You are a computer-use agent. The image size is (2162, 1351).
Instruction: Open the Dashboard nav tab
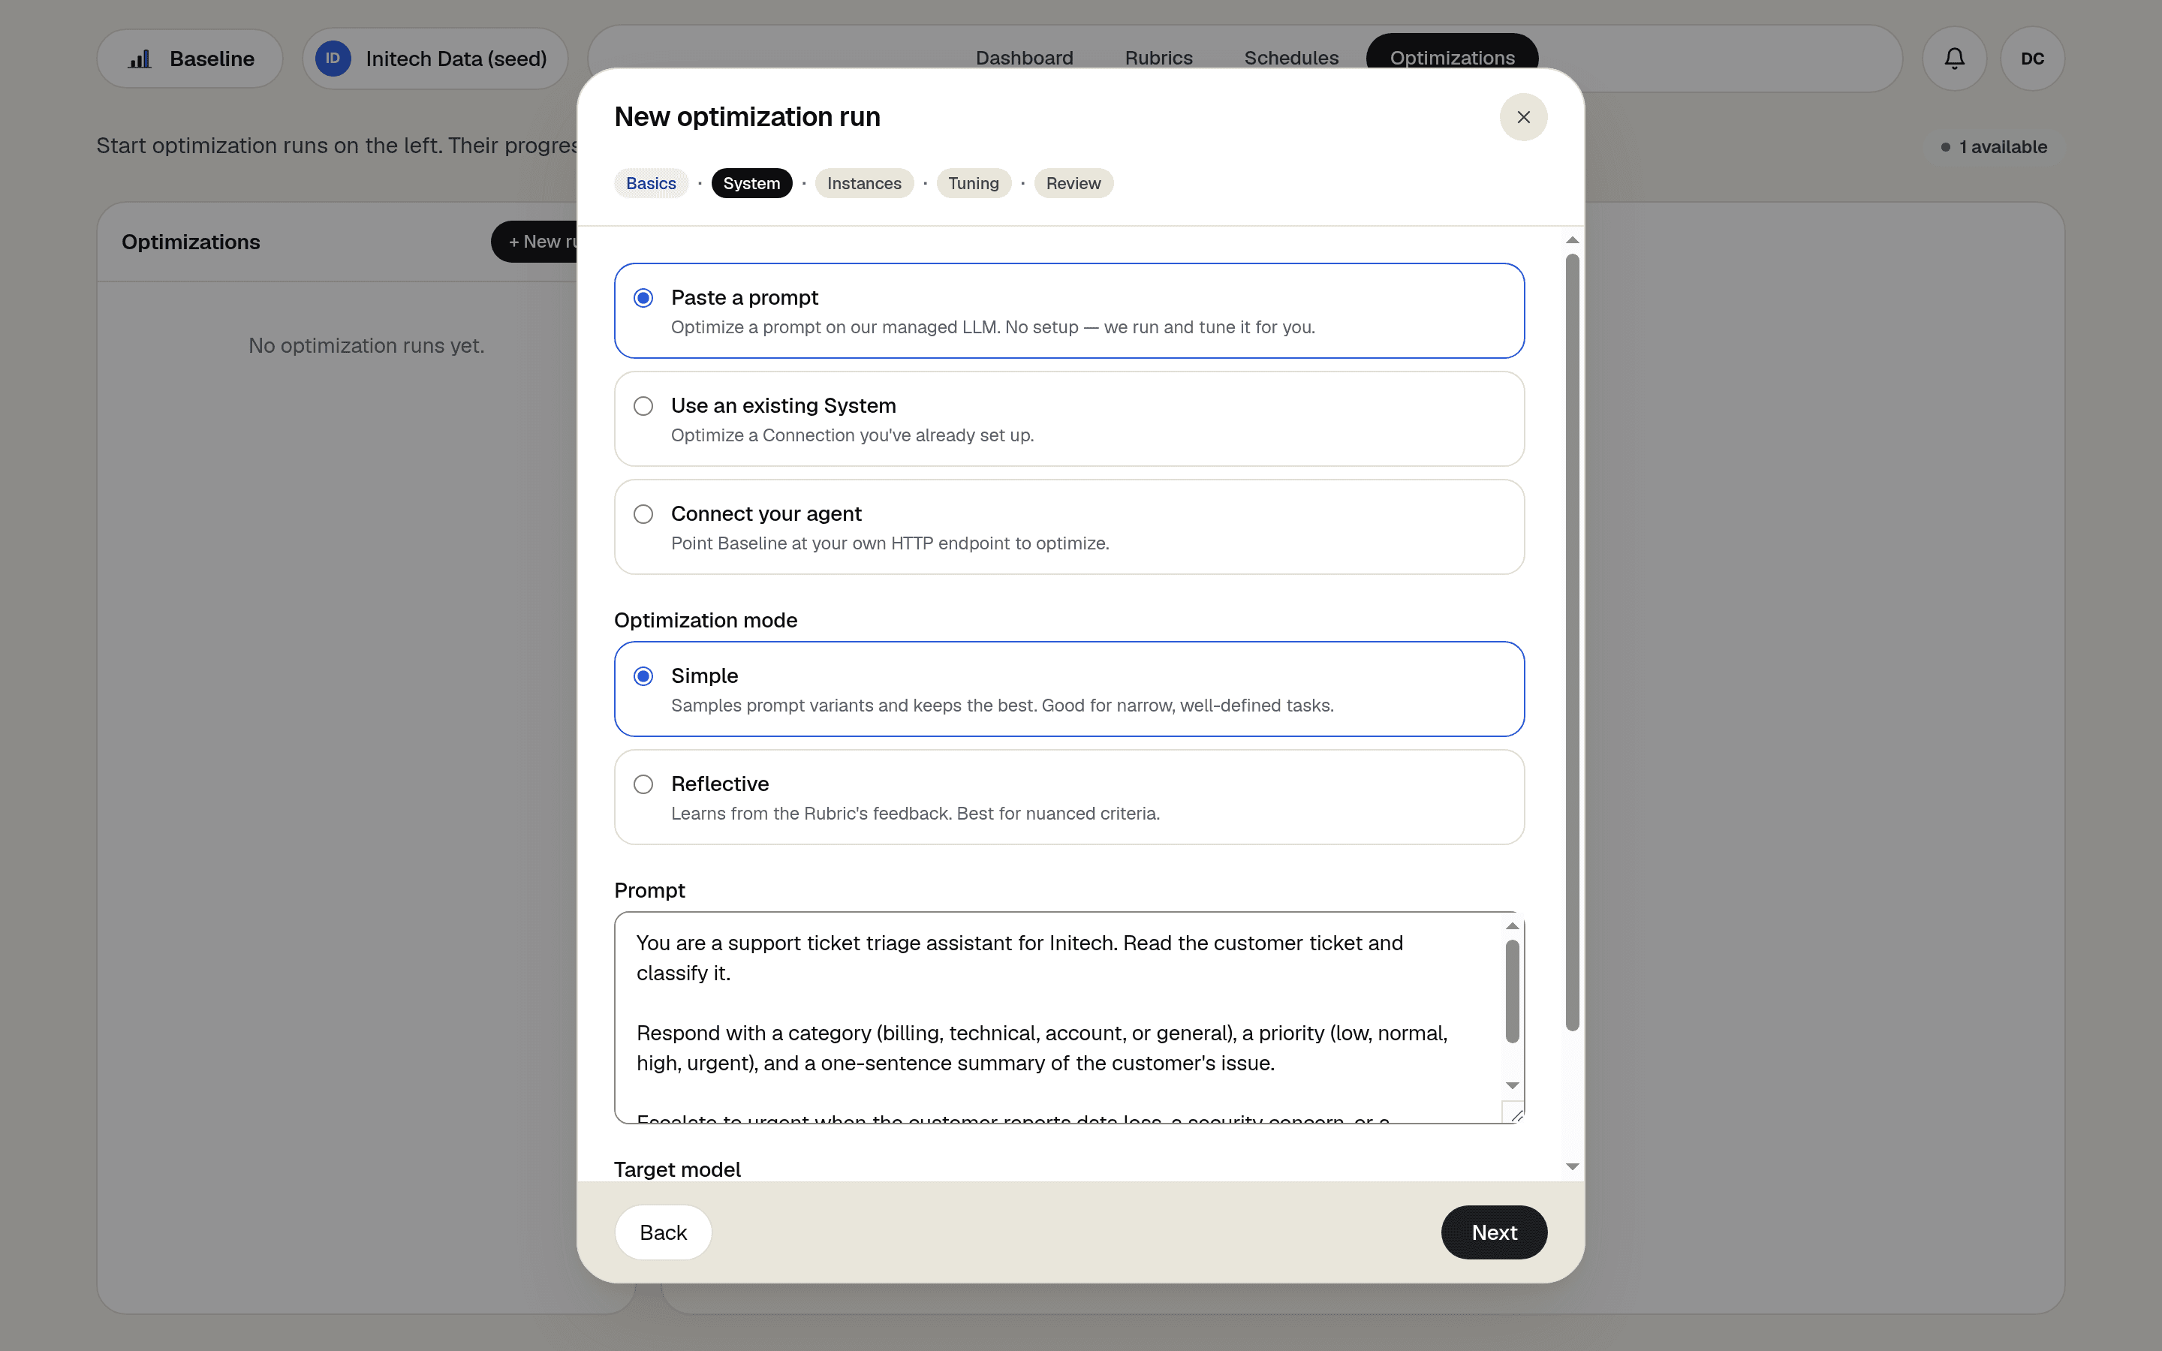click(1024, 58)
